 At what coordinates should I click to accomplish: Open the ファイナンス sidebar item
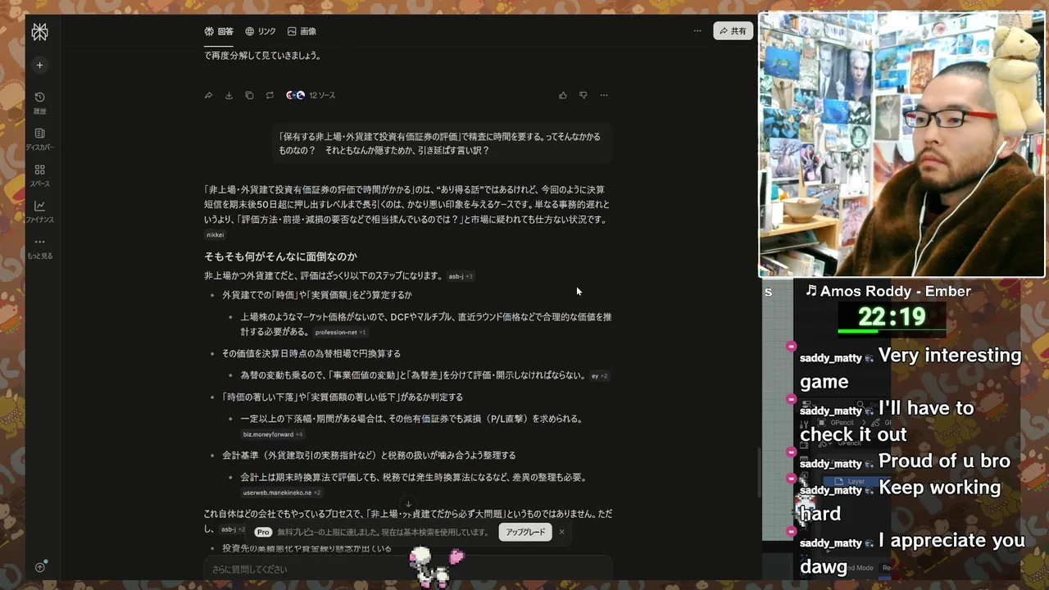[39, 211]
